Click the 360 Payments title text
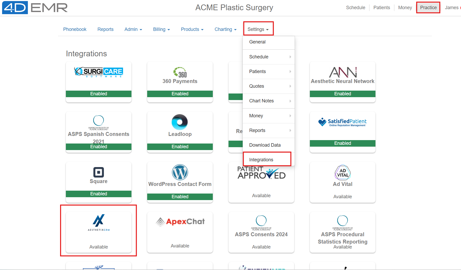 [x=180, y=81]
